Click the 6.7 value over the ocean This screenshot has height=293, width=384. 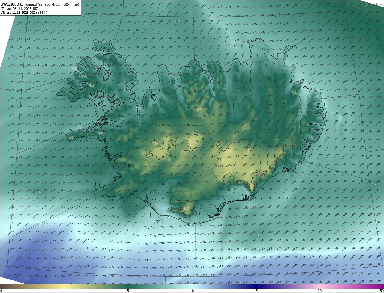(x=257, y=233)
